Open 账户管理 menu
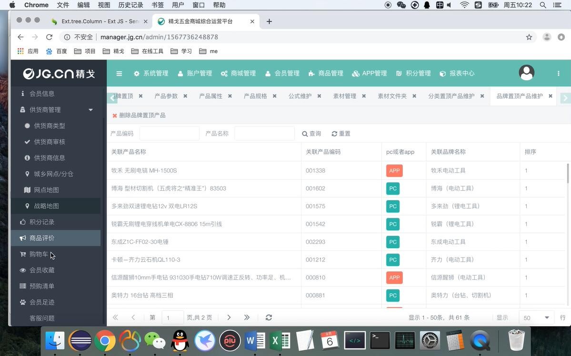Viewport: 571px width, 356px height. [195, 73]
